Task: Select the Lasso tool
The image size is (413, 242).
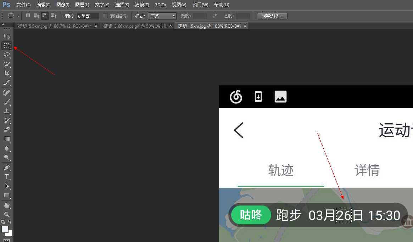Action: point(7,55)
